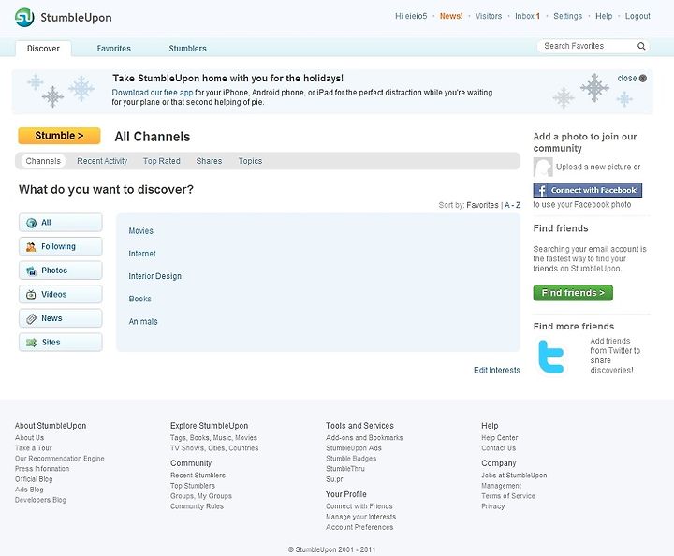The width and height of the screenshot is (674, 556).
Task: Click the map icon on Sites
Action: (x=32, y=343)
